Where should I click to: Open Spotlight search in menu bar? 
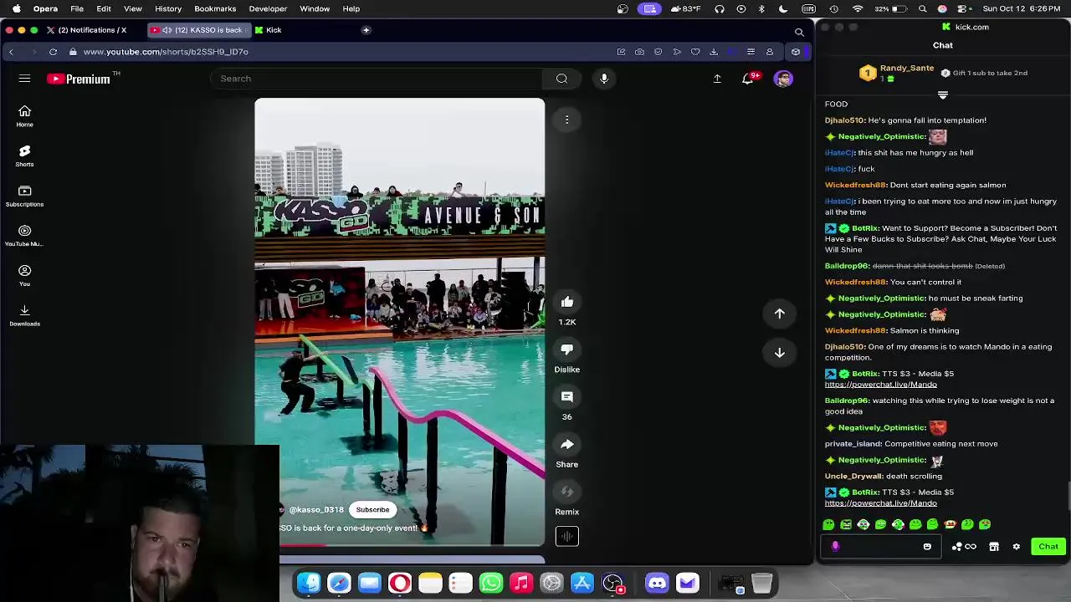pyautogui.click(x=922, y=9)
